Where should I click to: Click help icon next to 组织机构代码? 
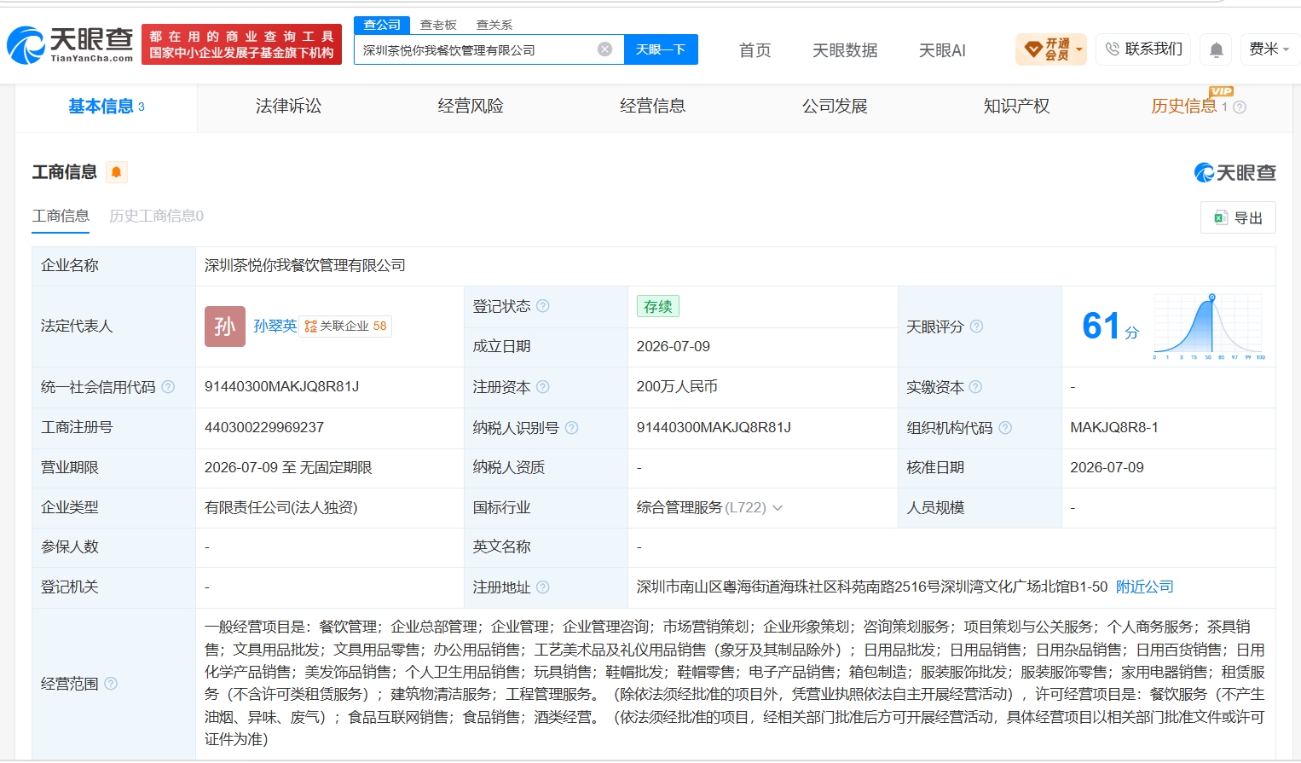1005,428
